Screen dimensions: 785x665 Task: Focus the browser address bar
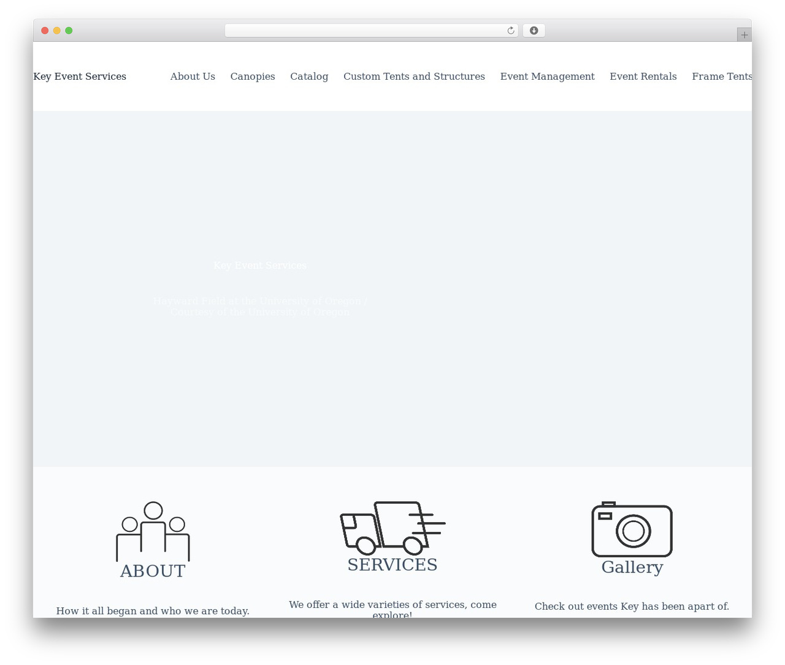[x=371, y=31]
